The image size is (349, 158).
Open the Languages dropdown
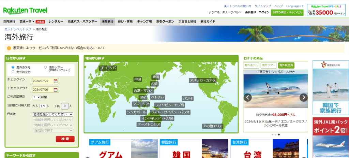295,6
